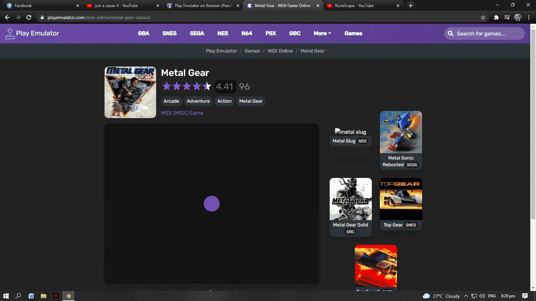Click the ENG language indicator
536x301 pixels.
tap(492, 296)
